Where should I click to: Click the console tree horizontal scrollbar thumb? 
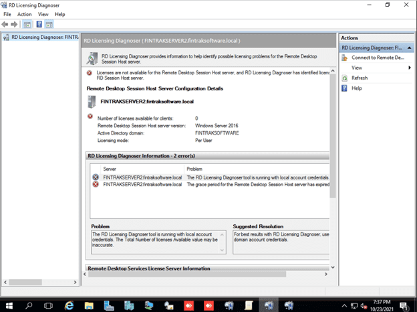pyautogui.click(x=25, y=282)
